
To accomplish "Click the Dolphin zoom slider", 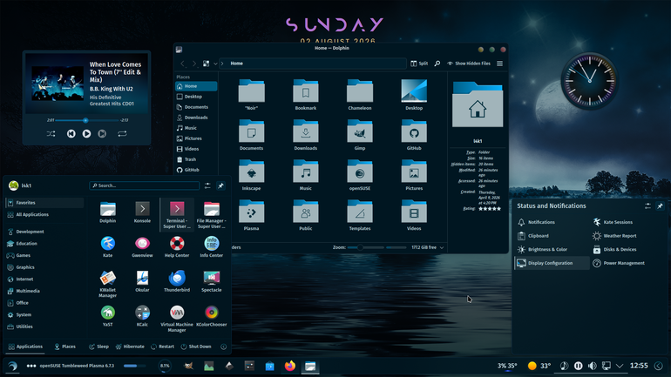I will point(376,247).
